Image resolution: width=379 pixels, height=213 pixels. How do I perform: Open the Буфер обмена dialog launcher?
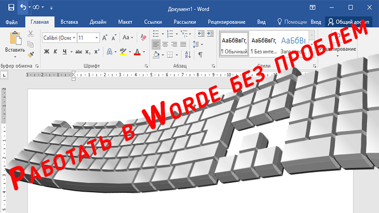37,66
